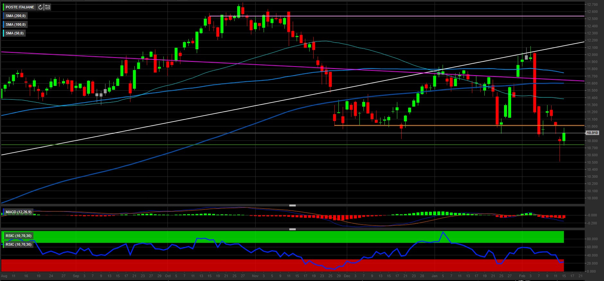Image resolution: width=604 pixels, height=281 pixels.
Task: Select the POSTE ITALIANE instrument label
Action: 20,7
